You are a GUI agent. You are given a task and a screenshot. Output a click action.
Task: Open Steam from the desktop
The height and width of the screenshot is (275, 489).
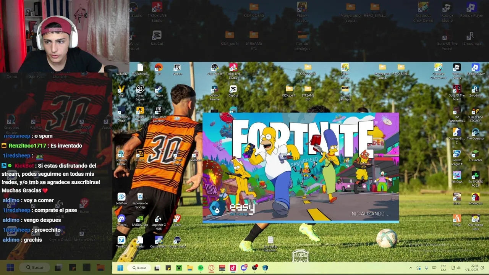coord(159,91)
